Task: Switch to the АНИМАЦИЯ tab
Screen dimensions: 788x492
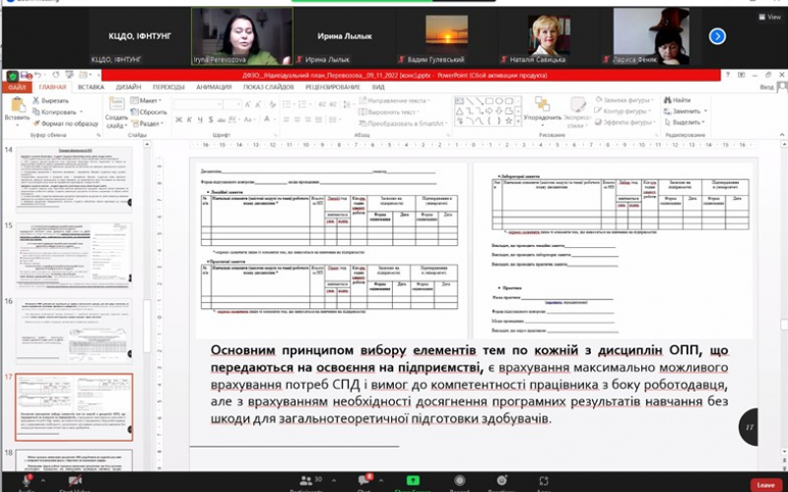Action: coord(214,88)
